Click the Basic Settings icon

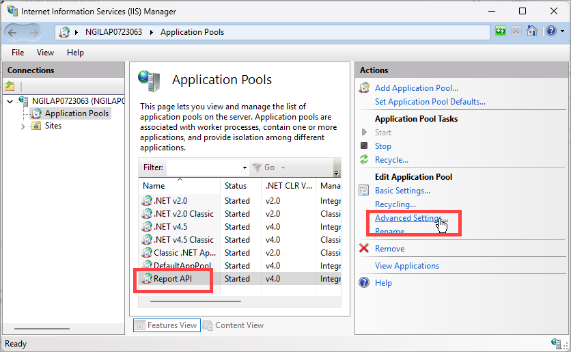click(364, 190)
